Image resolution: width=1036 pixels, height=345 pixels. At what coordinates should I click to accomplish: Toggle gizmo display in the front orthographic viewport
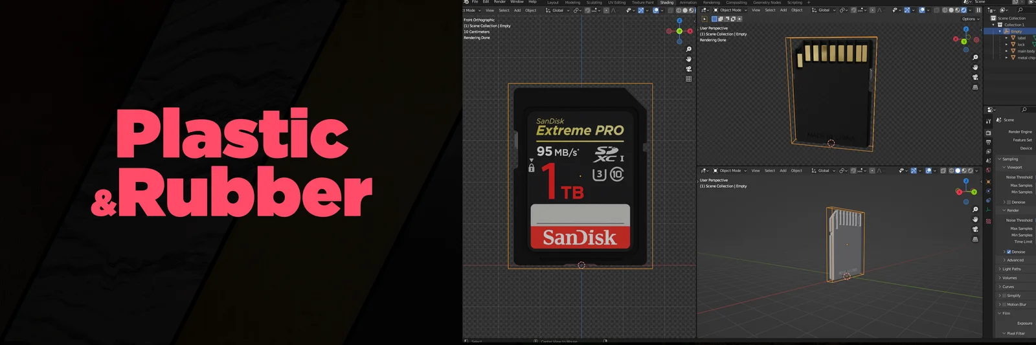[641, 10]
